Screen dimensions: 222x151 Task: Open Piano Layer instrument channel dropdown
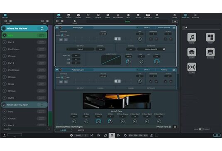(x=131, y=49)
